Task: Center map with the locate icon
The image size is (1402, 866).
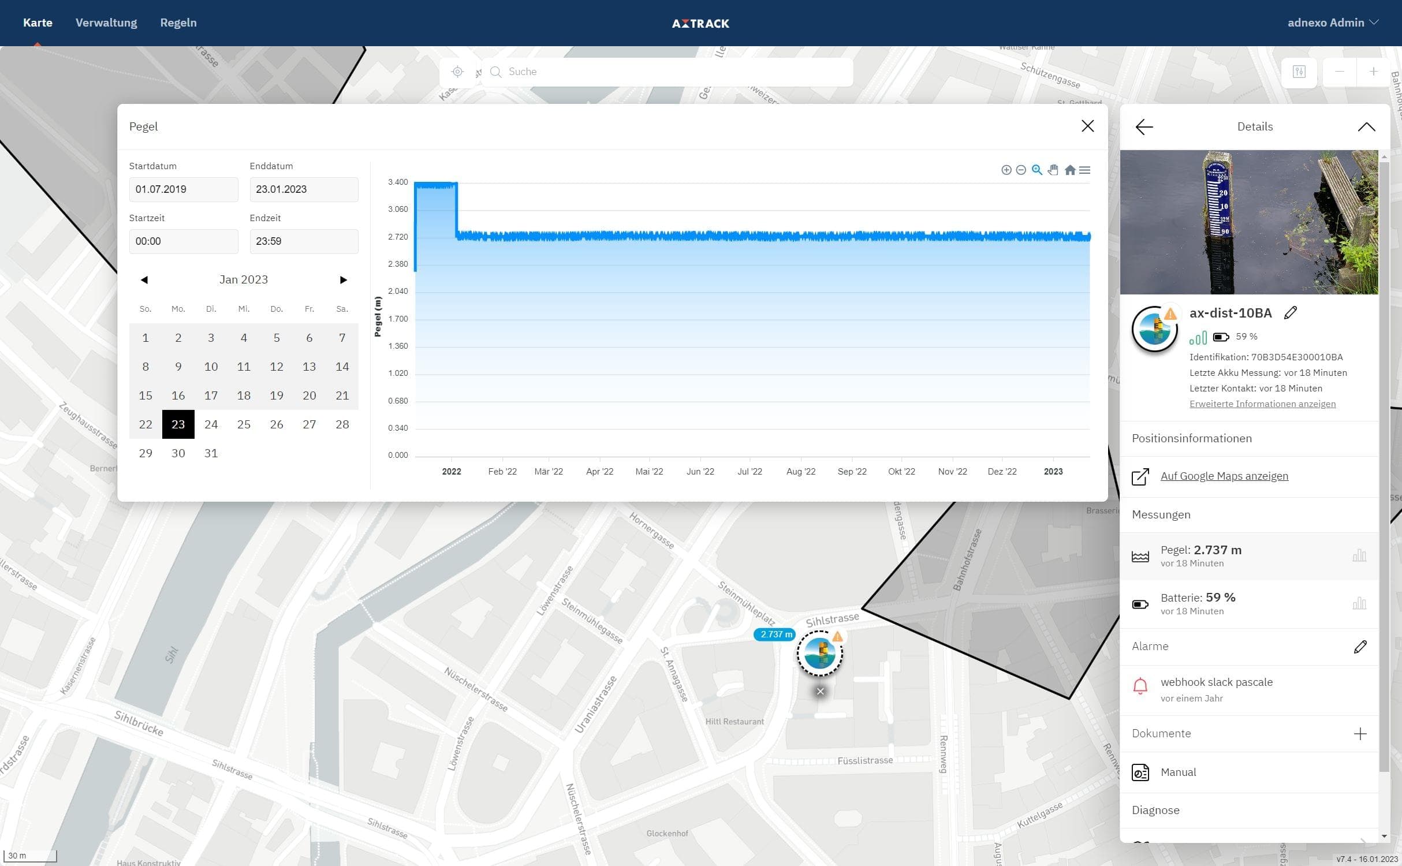Action: pos(457,72)
